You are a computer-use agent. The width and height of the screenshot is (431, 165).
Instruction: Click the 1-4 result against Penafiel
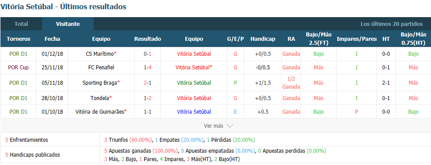click(148, 67)
